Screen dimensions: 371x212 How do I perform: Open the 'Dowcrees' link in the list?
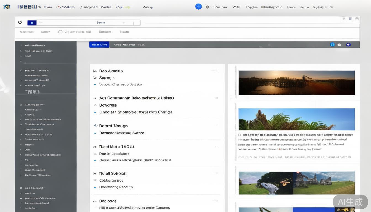(x=108, y=105)
